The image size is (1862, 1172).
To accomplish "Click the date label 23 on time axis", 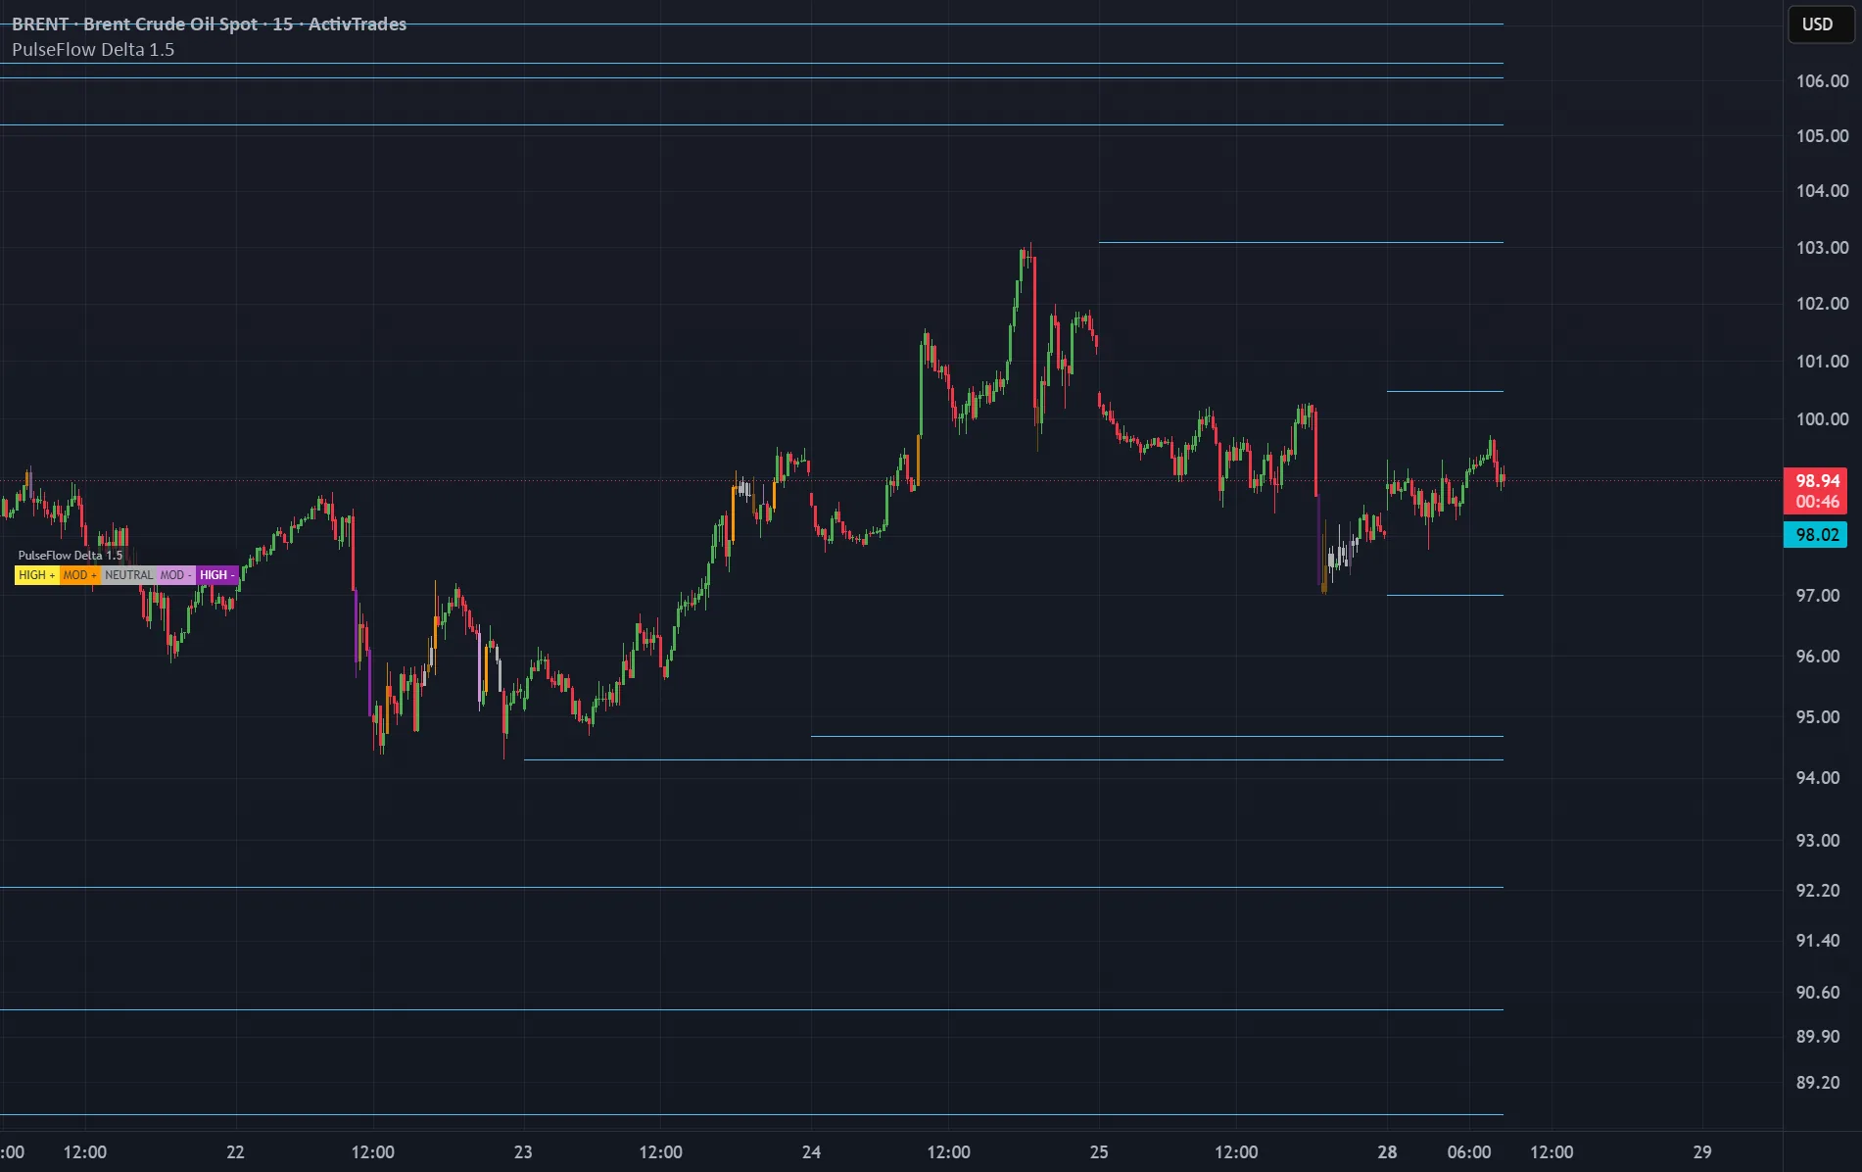I will tap(523, 1152).
